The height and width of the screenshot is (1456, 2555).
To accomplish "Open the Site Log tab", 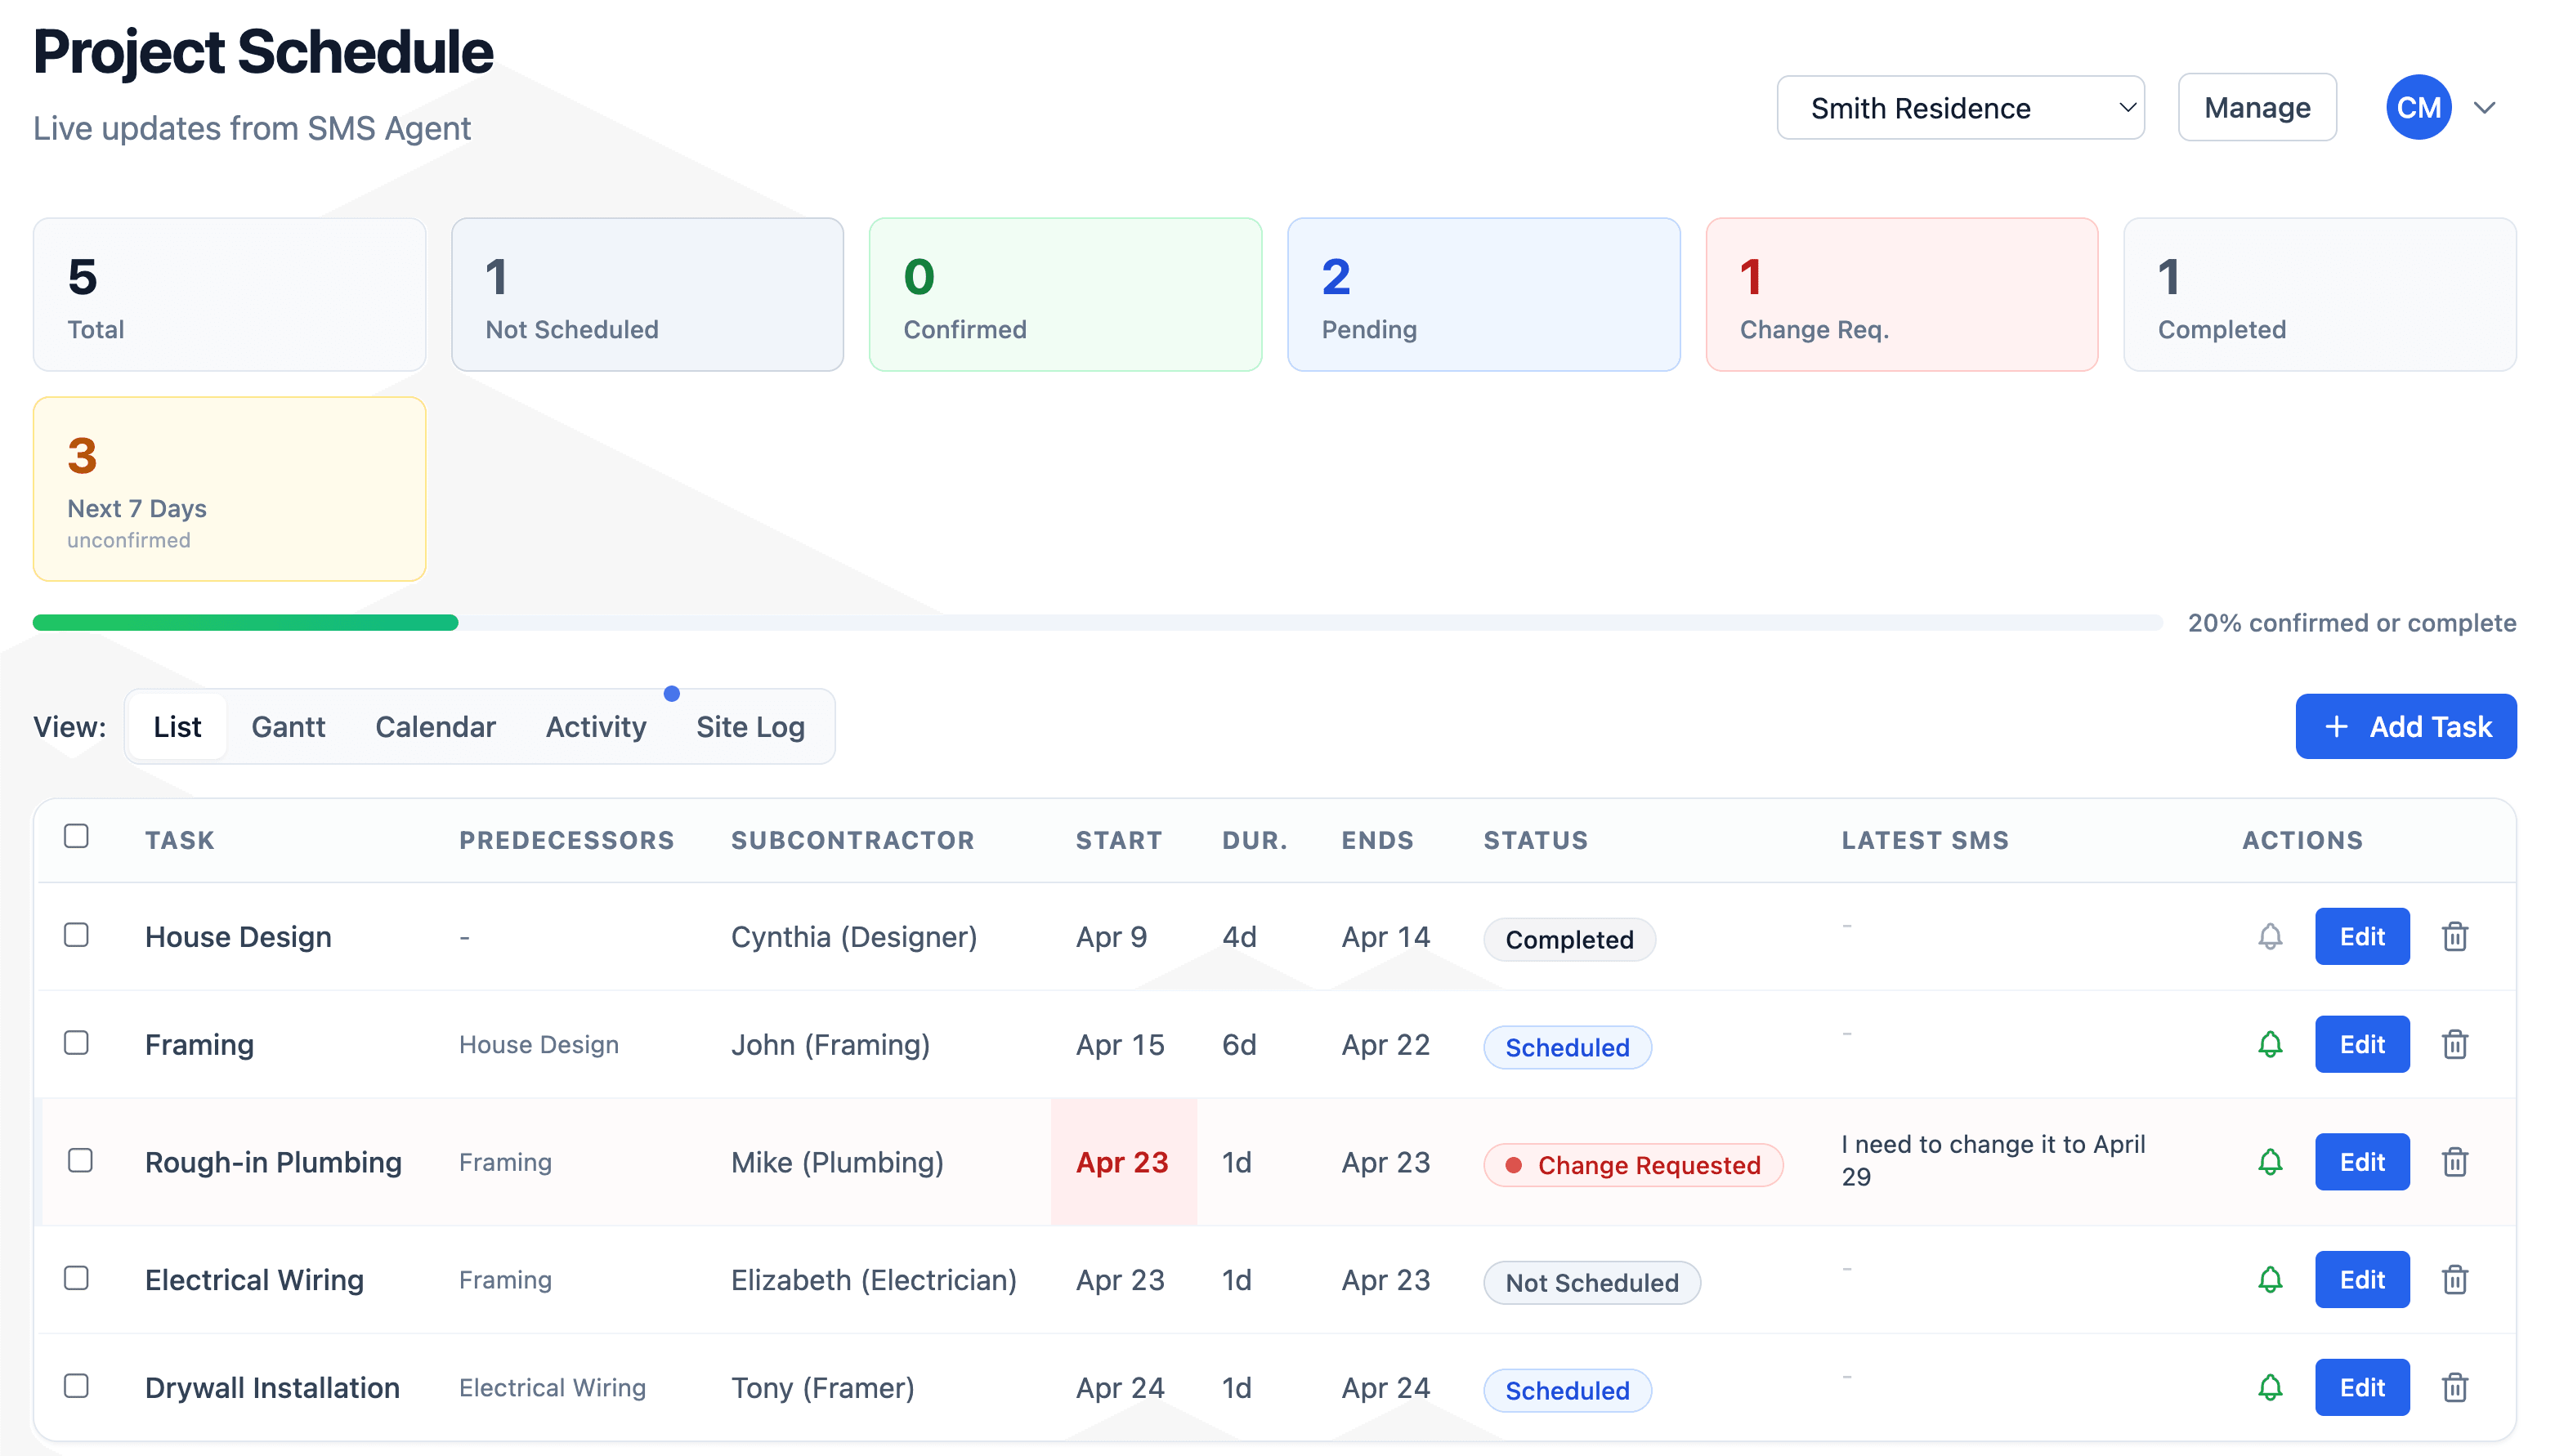I will coord(750,726).
